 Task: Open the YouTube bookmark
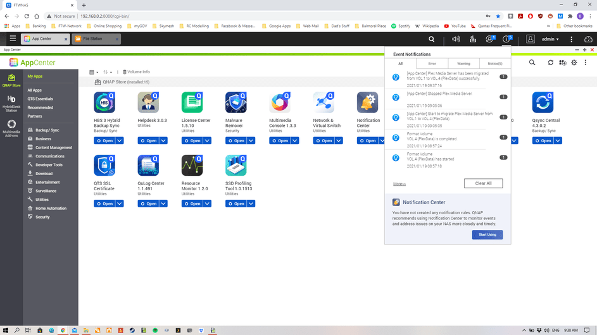click(455, 26)
